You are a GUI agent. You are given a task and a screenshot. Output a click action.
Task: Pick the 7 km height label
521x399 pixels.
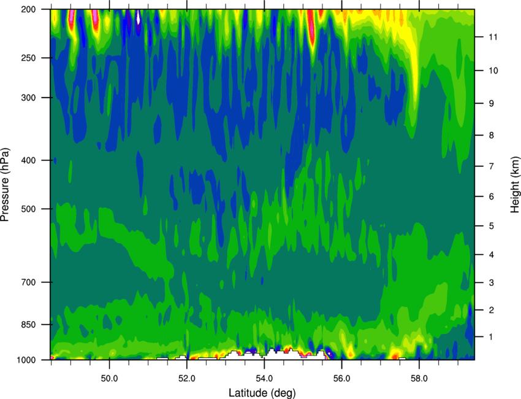(x=491, y=166)
